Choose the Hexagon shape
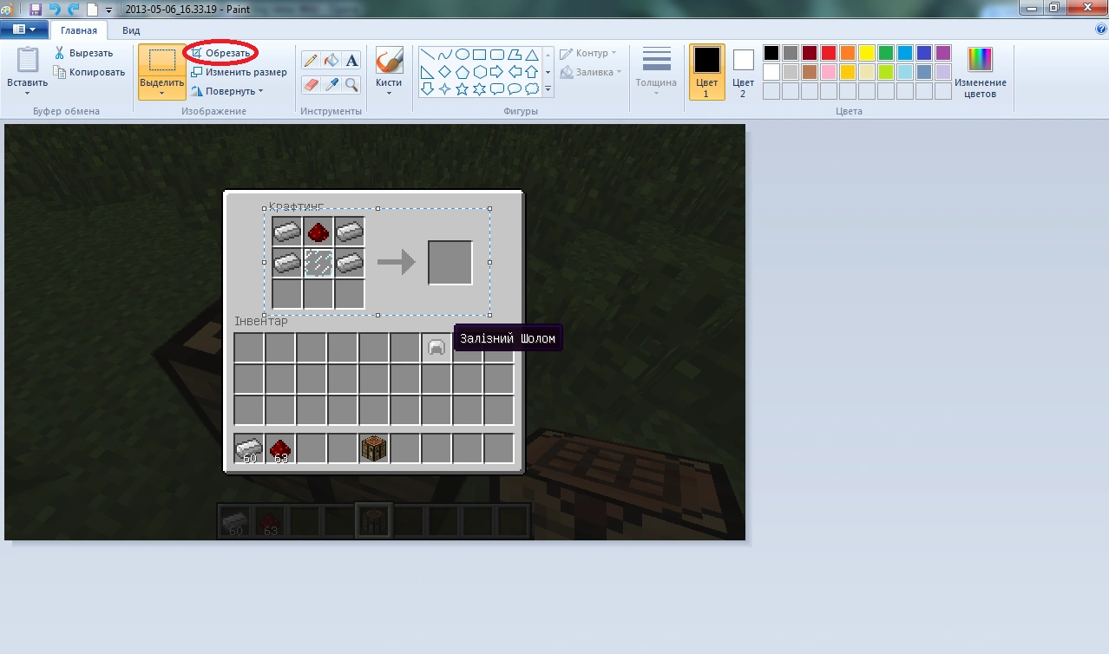 click(x=480, y=71)
